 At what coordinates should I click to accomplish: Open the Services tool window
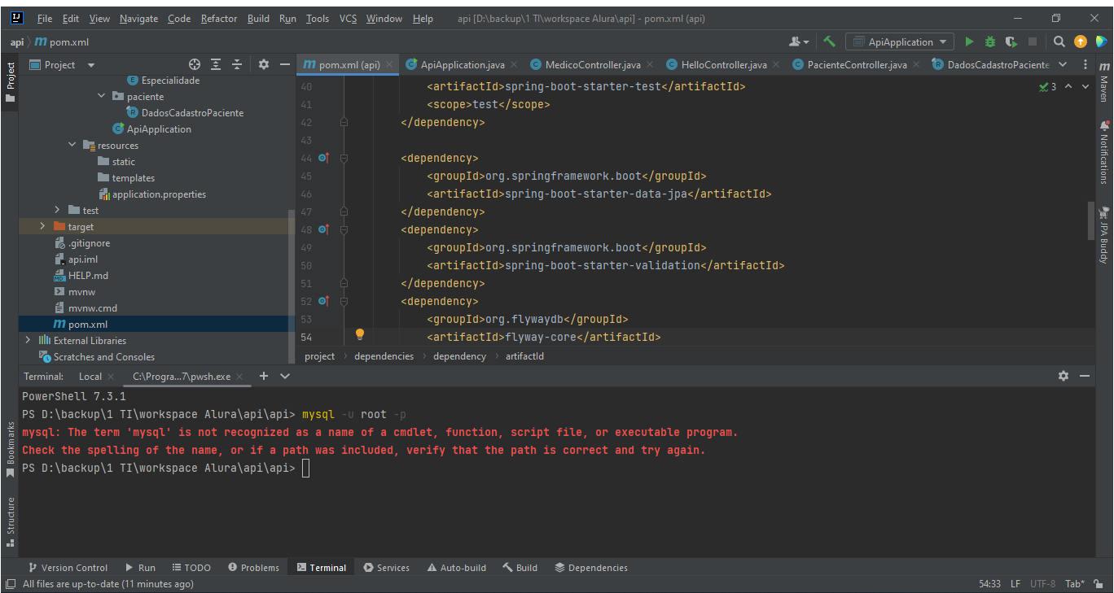(387, 568)
